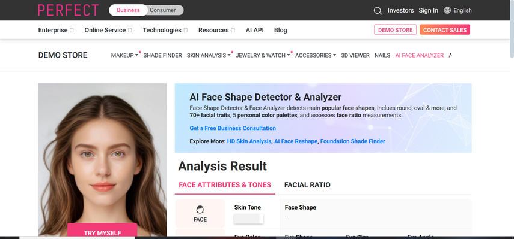
Task: Click the DEMO STORE heading text
Action: [x=63, y=55]
